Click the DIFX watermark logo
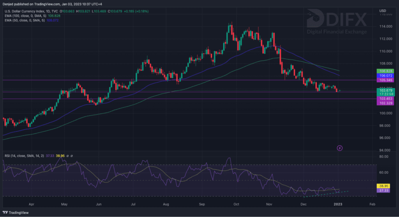This screenshot has width=399, height=217. [x=336, y=23]
